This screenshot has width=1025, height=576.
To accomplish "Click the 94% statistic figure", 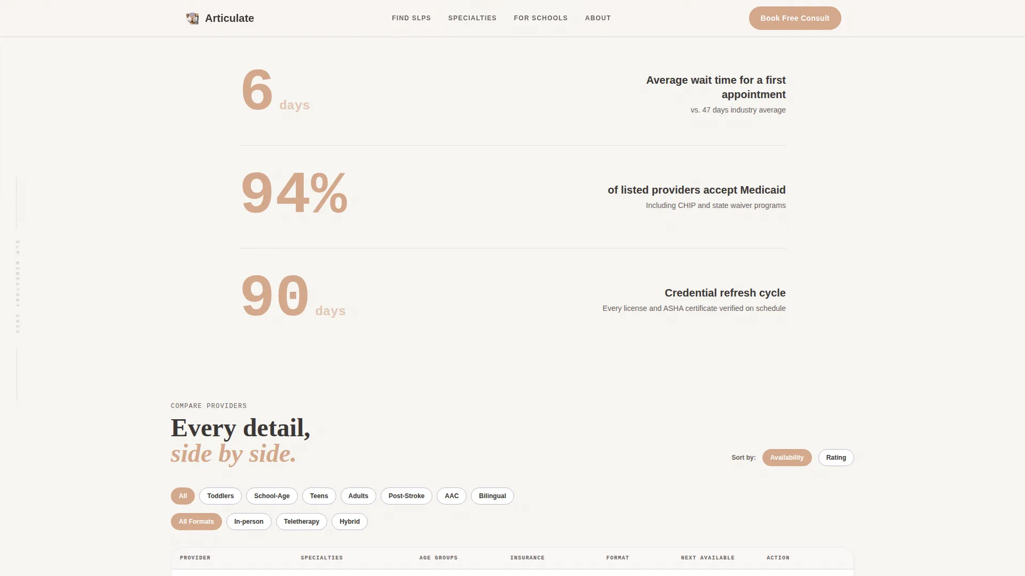I will tap(294, 193).
